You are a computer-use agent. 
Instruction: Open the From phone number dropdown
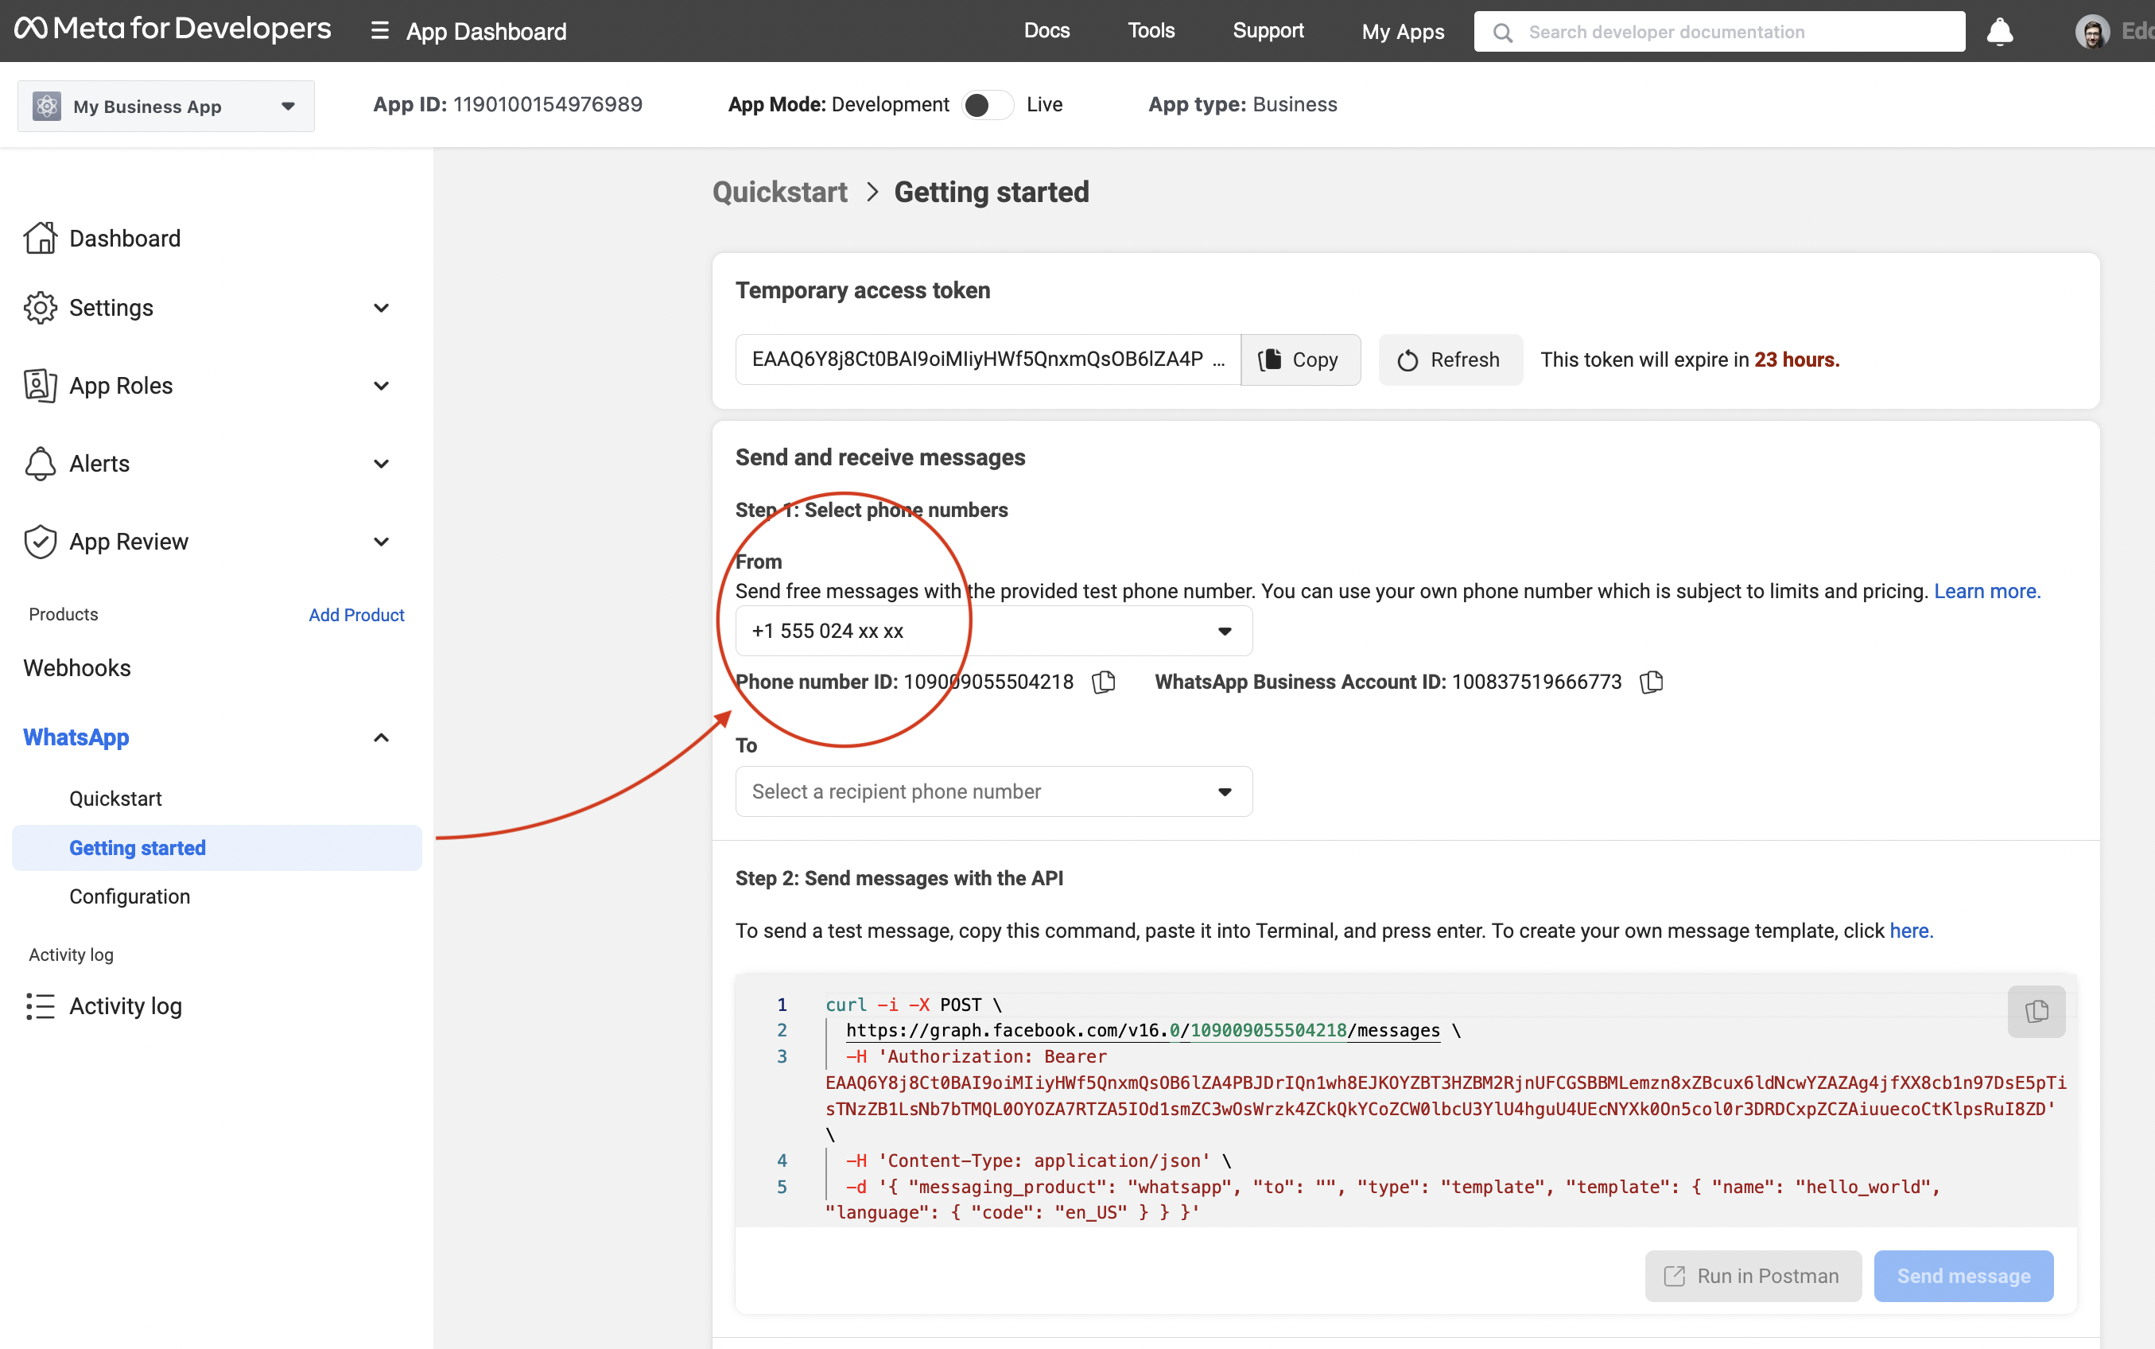pyautogui.click(x=994, y=631)
